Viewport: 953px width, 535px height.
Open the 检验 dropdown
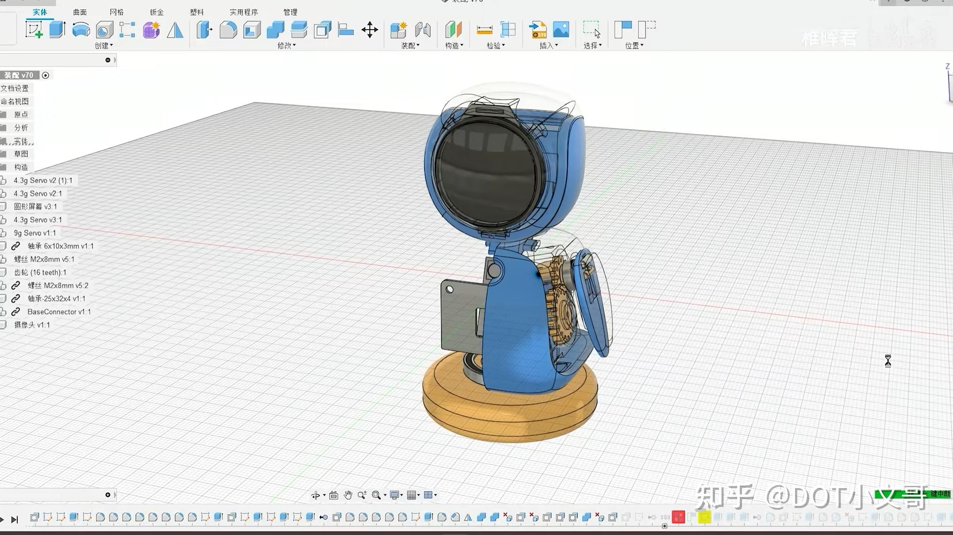click(496, 46)
